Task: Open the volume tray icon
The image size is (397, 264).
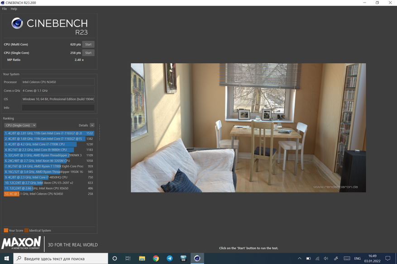Action: [326, 259]
